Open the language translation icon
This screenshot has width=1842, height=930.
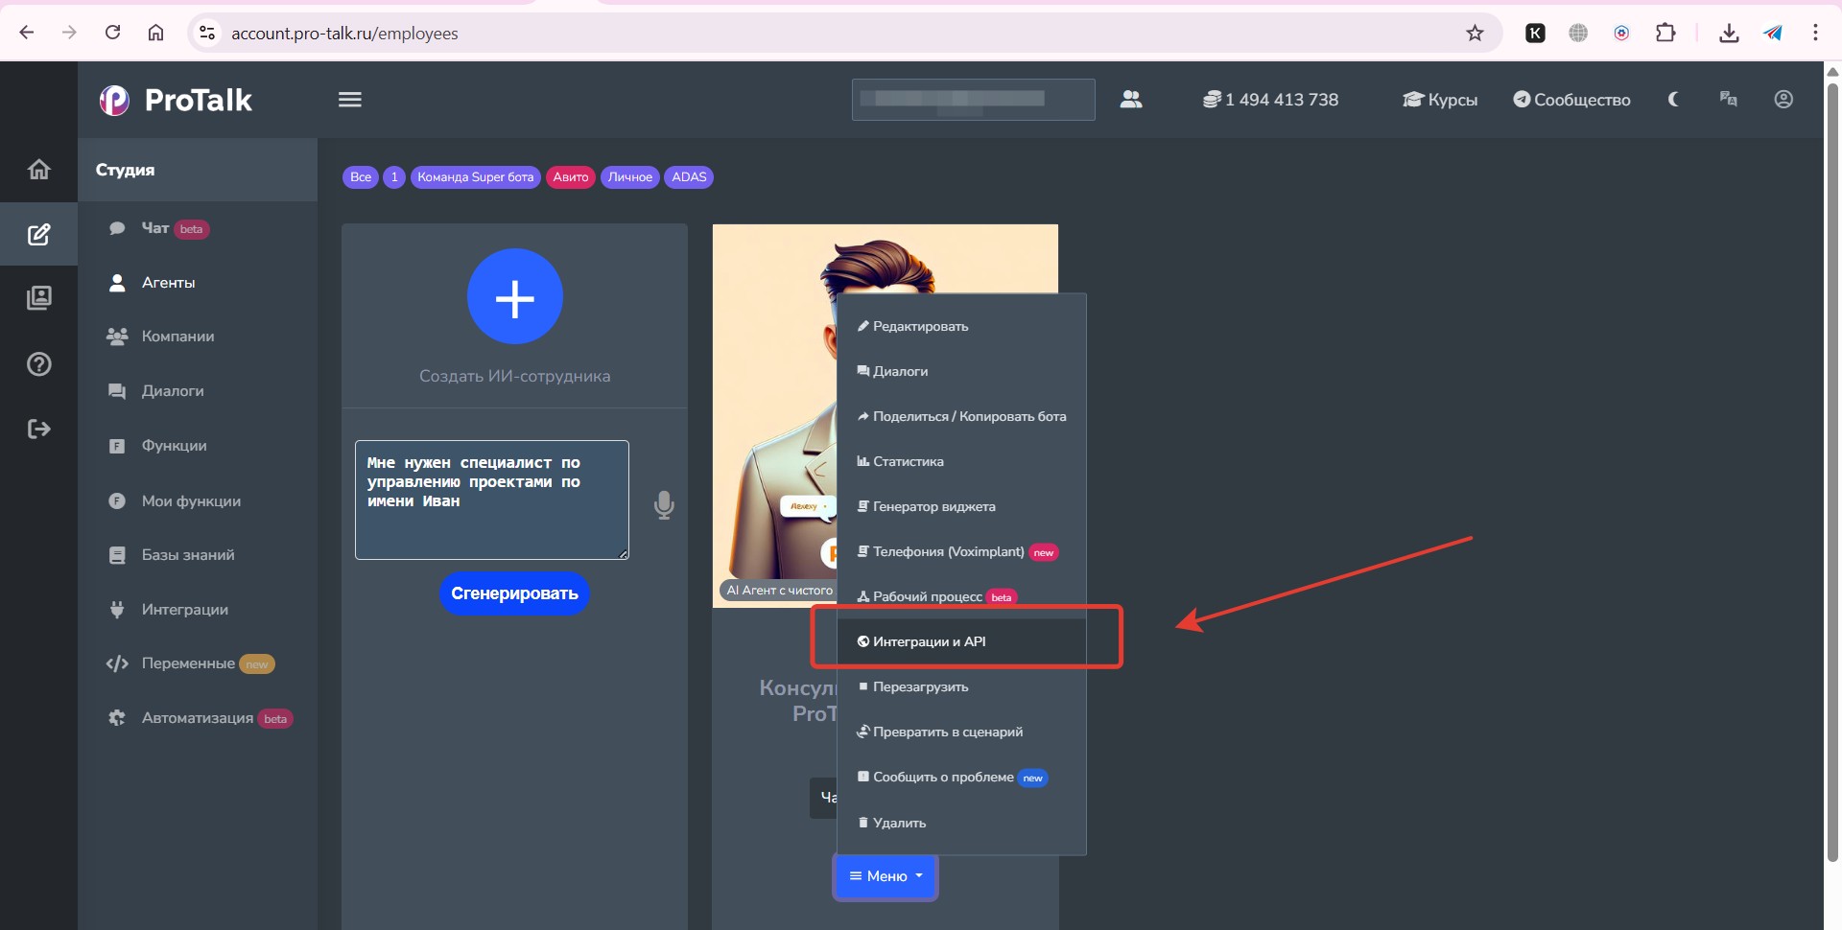pyautogui.click(x=1728, y=100)
